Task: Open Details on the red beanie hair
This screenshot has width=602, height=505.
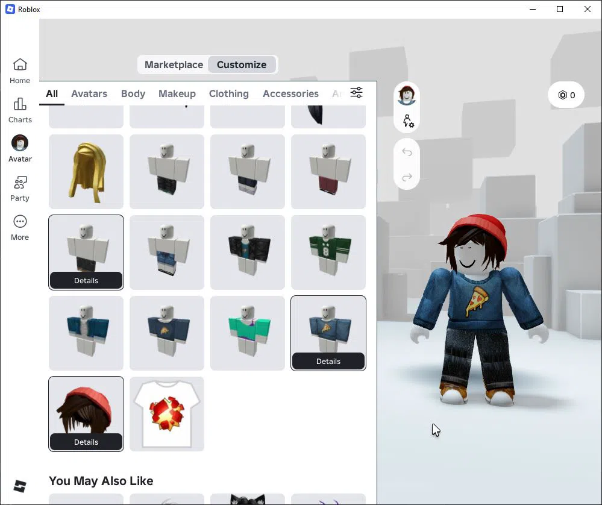Action: [x=86, y=442]
